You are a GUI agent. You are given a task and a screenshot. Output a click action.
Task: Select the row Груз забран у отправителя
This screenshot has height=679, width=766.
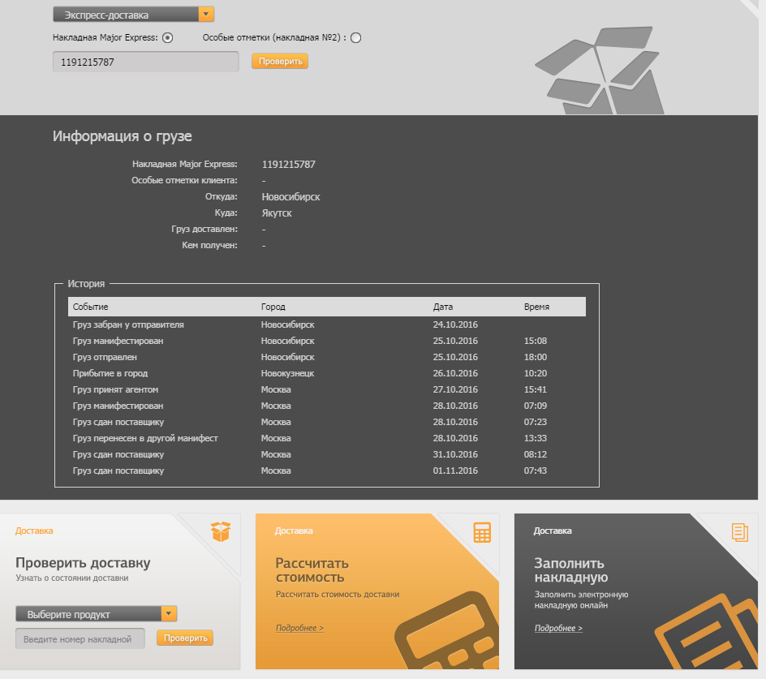click(x=327, y=324)
